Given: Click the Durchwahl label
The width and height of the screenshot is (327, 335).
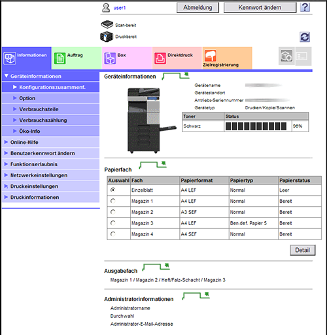Looking at the screenshot, I should [x=122, y=316].
